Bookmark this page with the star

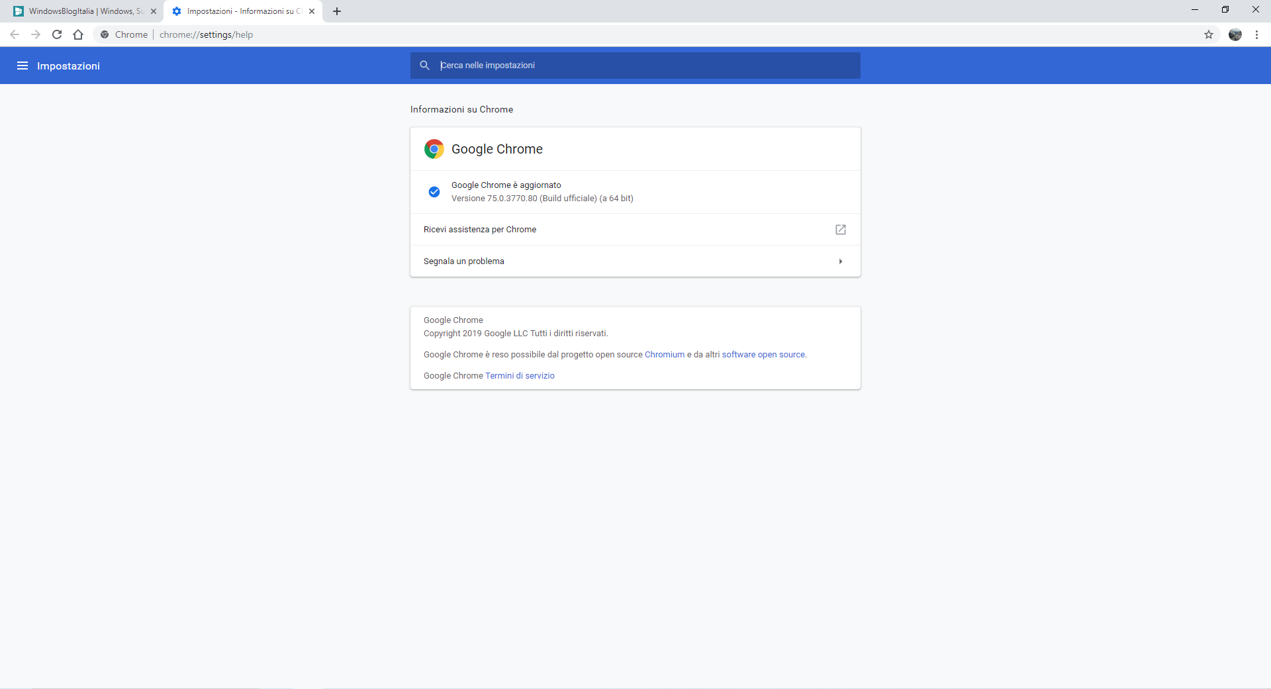coord(1209,34)
